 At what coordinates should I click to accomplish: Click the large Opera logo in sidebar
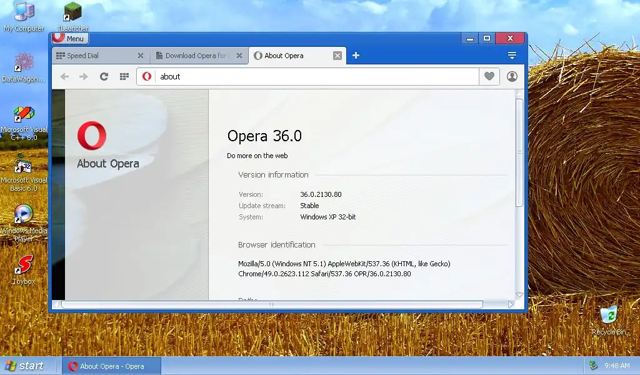[92, 136]
